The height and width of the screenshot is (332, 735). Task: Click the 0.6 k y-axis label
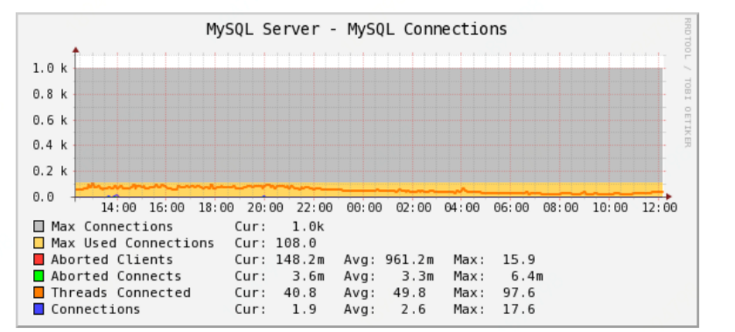coord(50,120)
